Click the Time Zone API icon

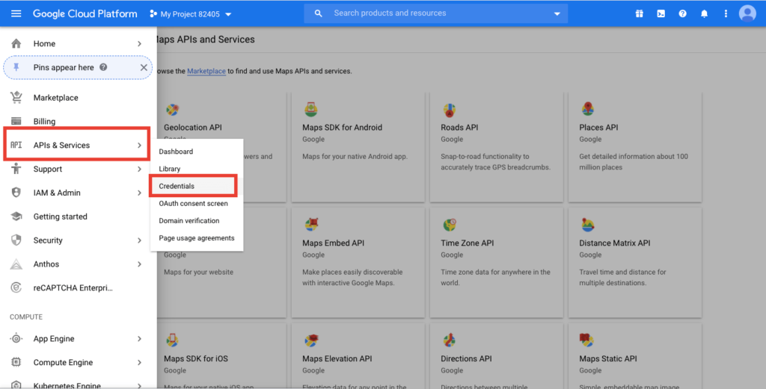tap(450, 225)
